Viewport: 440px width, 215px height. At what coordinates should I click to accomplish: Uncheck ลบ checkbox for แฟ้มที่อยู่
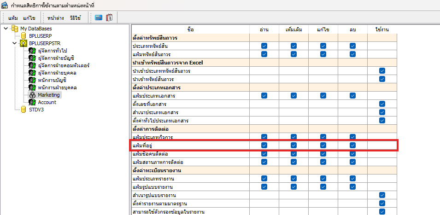(352, 145)
